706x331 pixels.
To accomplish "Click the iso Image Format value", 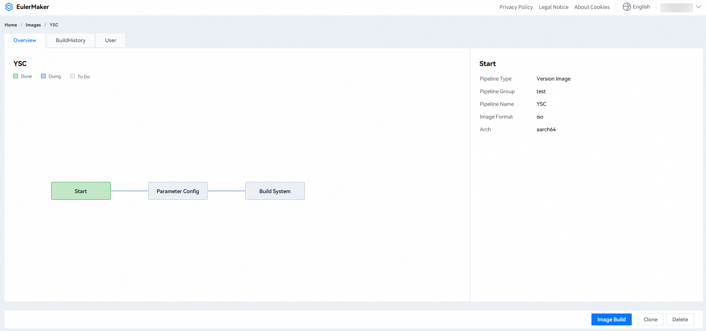I will pyautogui.click(x=540, y=117).
